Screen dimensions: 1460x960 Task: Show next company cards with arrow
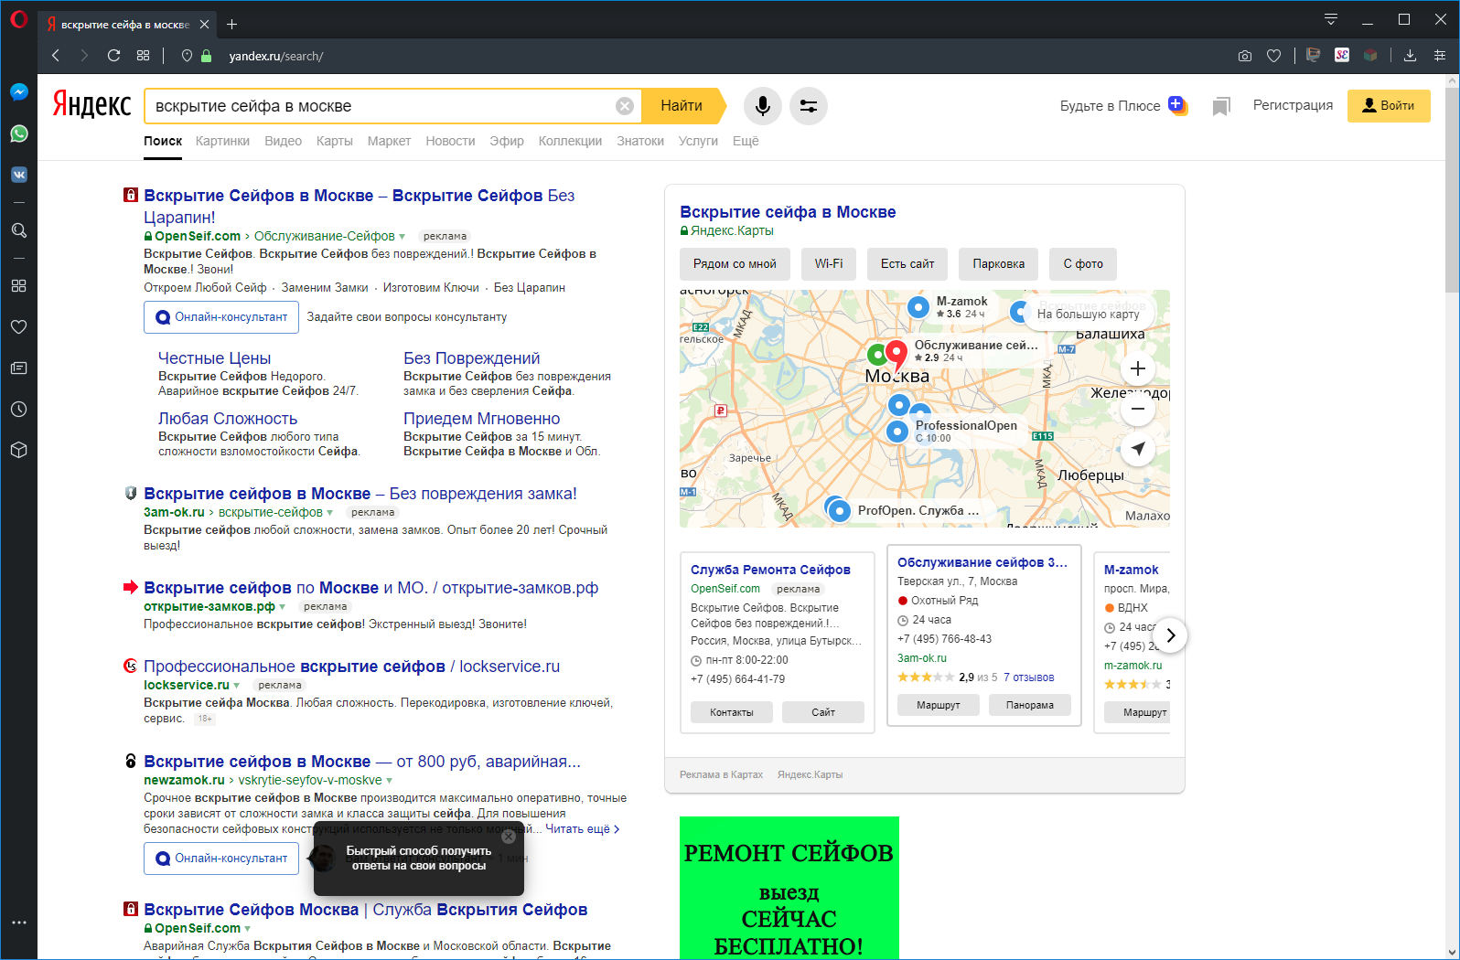1170,635
